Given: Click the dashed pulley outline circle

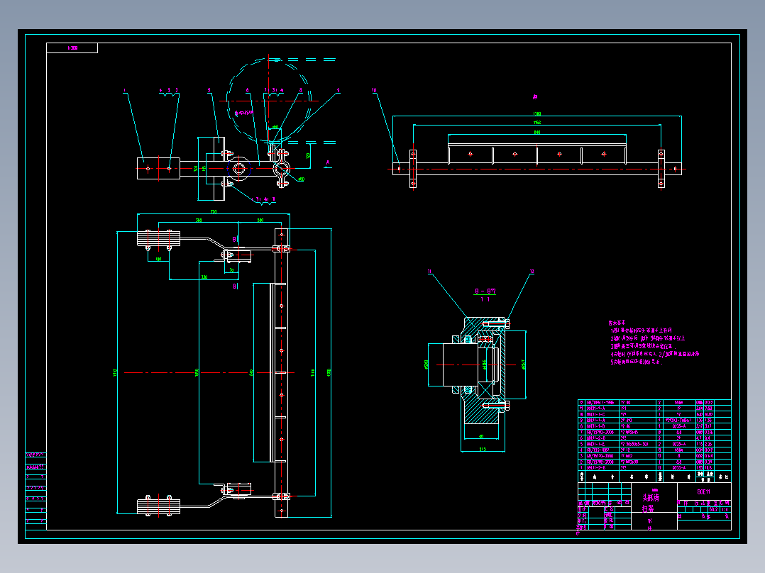Looking at the screenshot, I should (x=269, y=101).
